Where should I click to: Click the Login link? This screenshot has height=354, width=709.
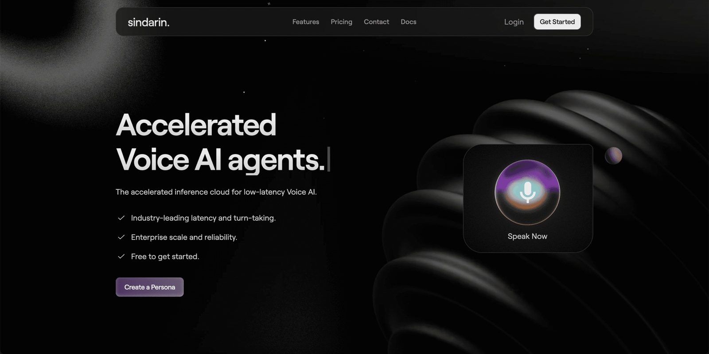514,22
